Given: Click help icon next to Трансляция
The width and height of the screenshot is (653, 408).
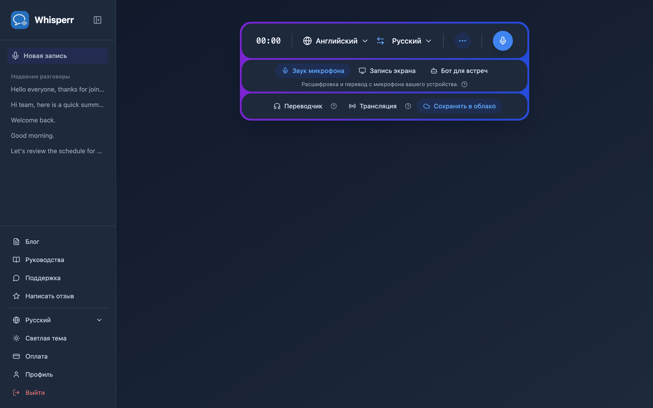Looking at the screenshot, I should point(408,106).
